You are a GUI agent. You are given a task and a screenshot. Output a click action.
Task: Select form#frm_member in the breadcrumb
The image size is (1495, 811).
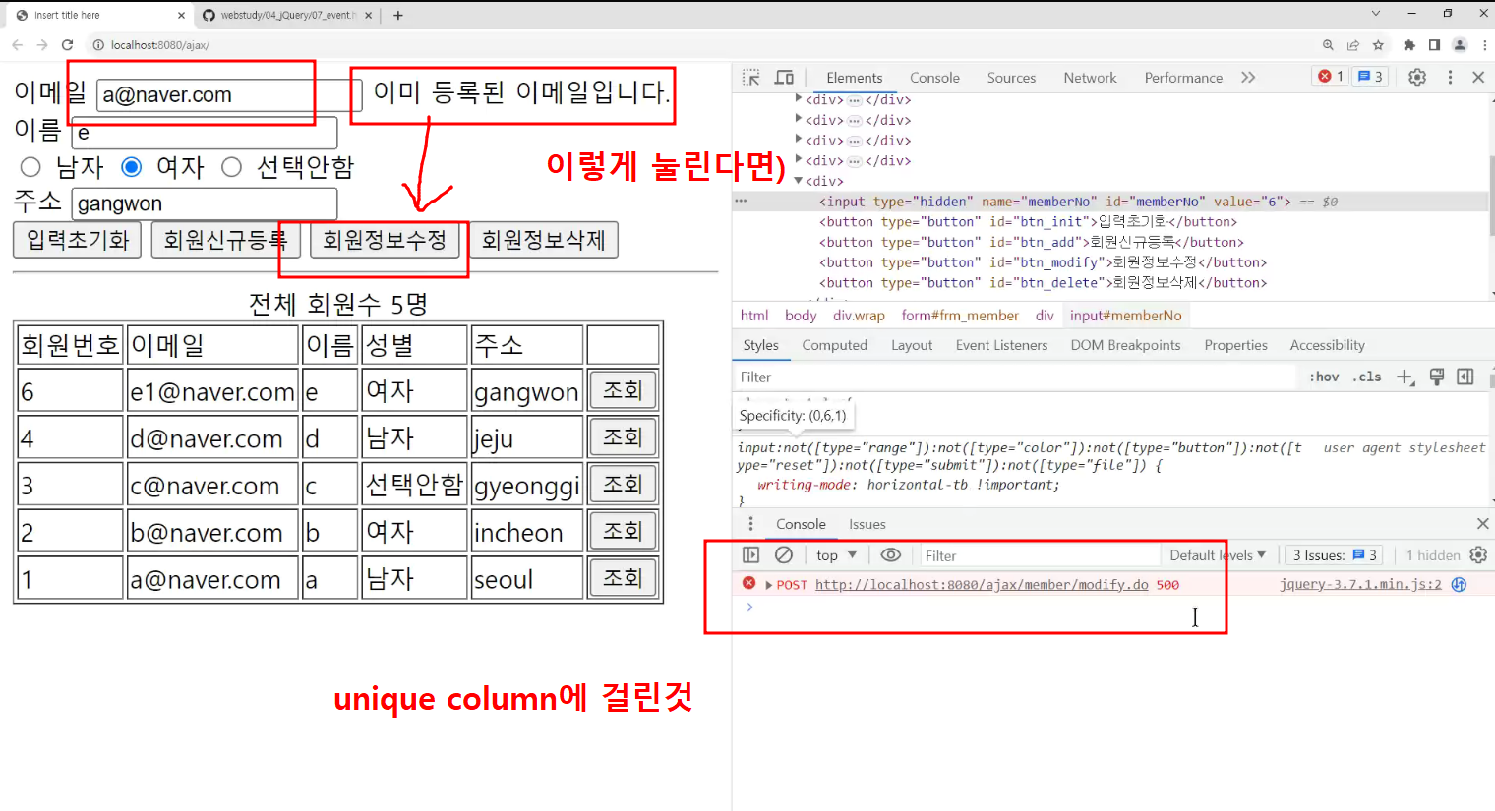(960, 315)
